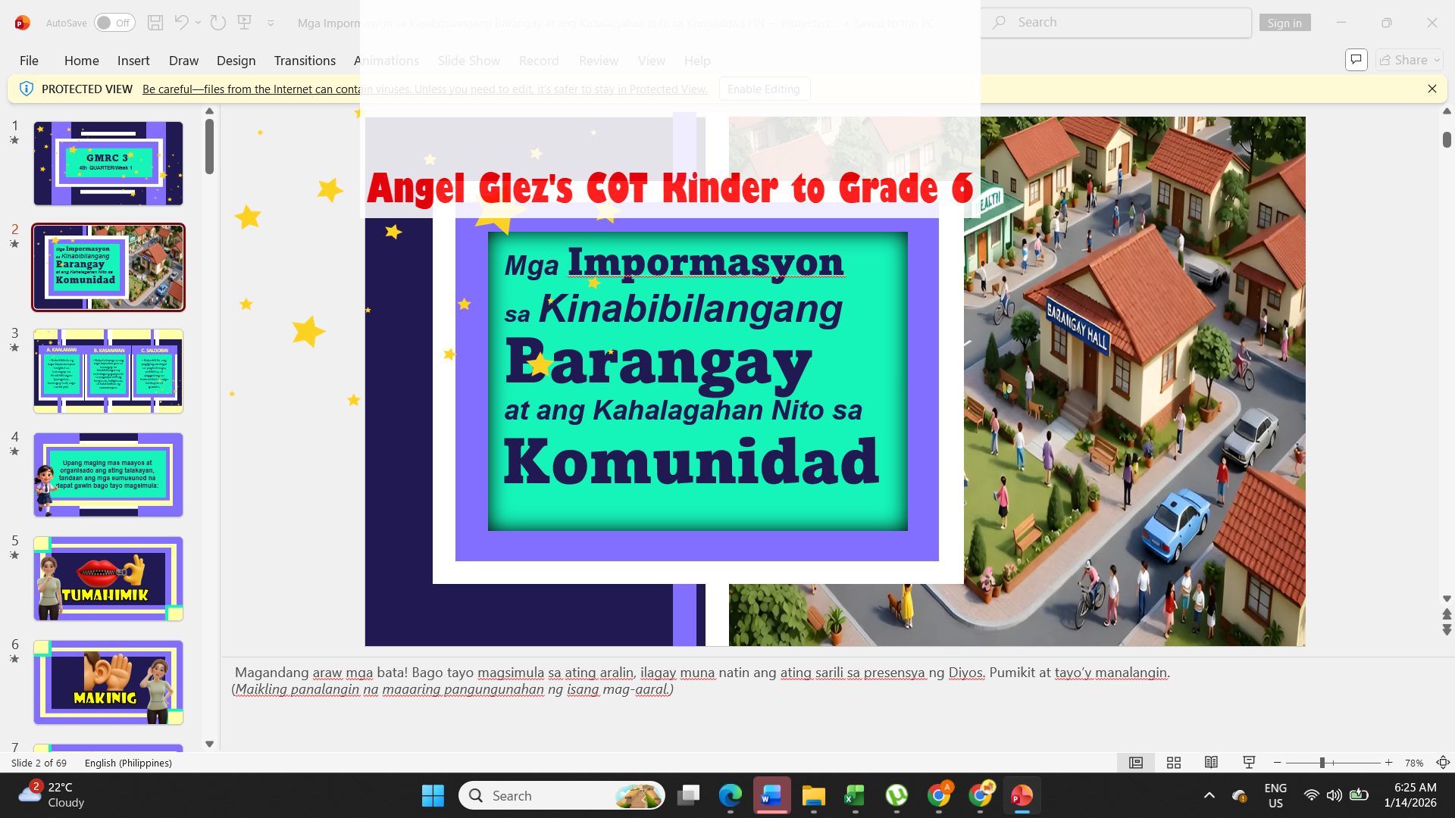The height and width of the screenshot is (818, 1455).
Task: Open Customize Quick Access Toolbar dropdown
Action: coord(271,23)
